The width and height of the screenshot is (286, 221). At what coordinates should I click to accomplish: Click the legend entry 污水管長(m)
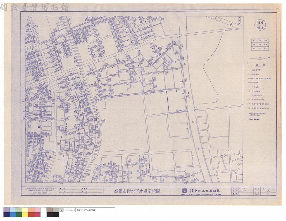(x=257, y=95)
